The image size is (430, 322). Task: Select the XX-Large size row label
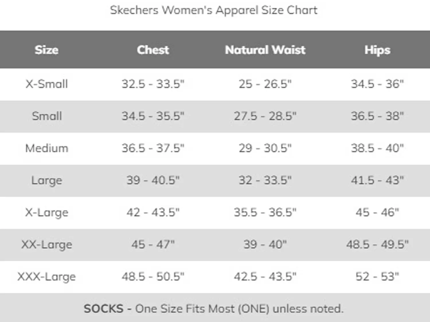coord(47,244)
